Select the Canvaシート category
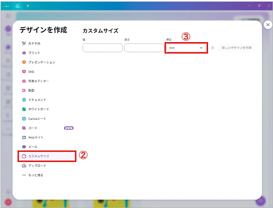273x208 pixels. click(x=47, y=118)
